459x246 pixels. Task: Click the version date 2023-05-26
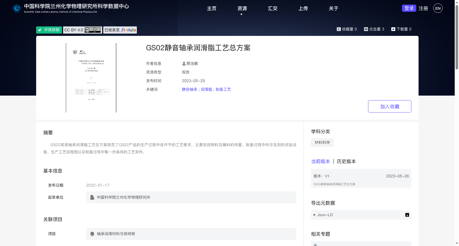(398, 176)
